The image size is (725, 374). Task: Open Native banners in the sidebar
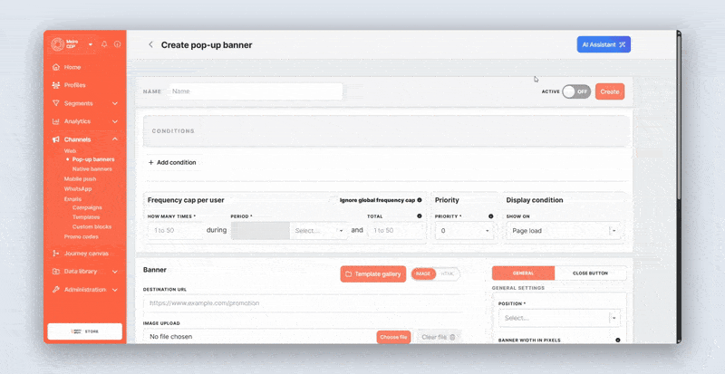(x=92, y=168)
